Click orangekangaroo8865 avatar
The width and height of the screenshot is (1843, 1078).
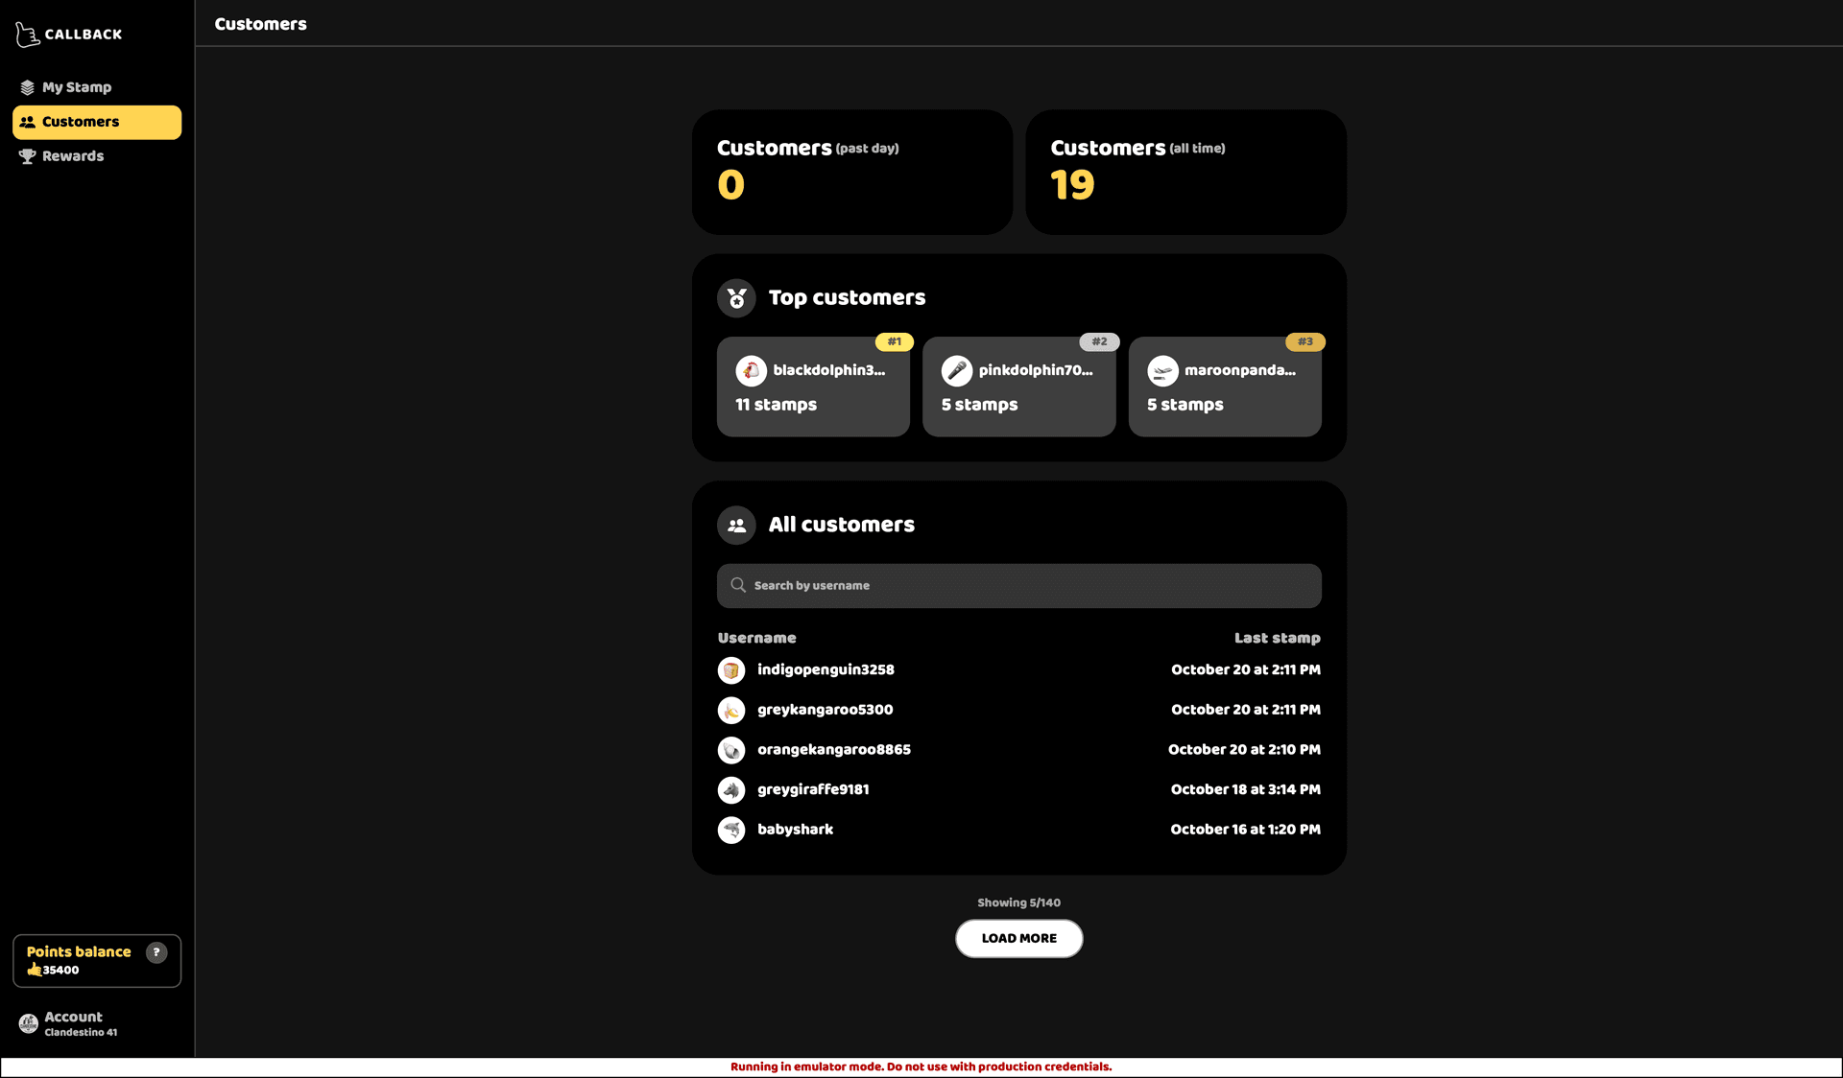731,750
